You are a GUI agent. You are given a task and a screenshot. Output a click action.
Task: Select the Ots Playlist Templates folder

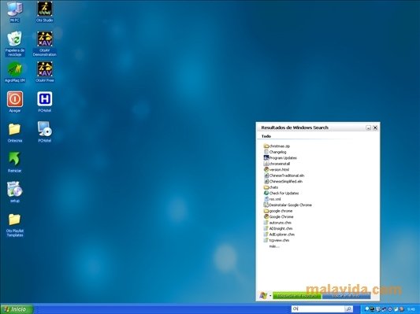click(x=15, y=225)
